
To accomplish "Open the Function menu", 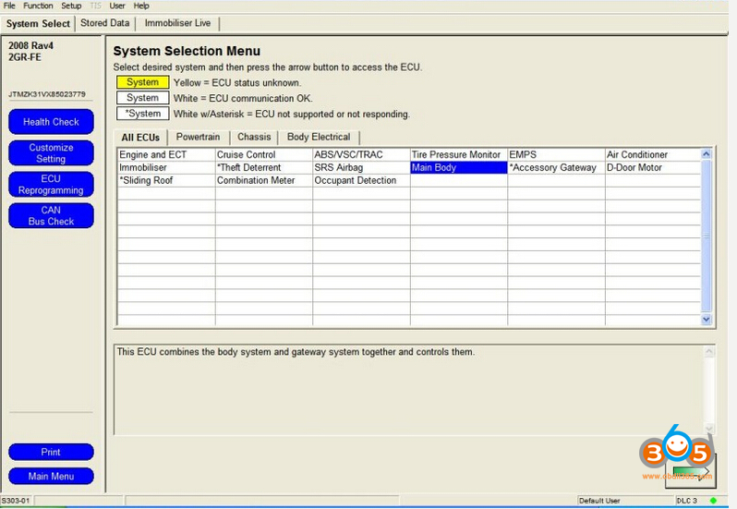I will pos(38,6).
